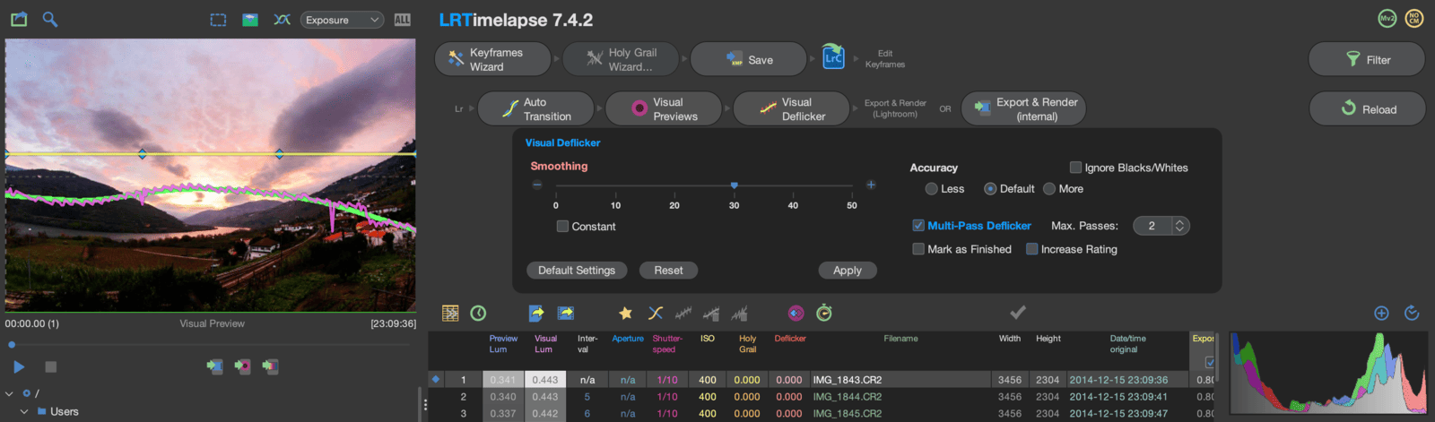Screen dimensions: 1435x422
Task: Activate the magnifier zoom tool
Action: point(50,19)
